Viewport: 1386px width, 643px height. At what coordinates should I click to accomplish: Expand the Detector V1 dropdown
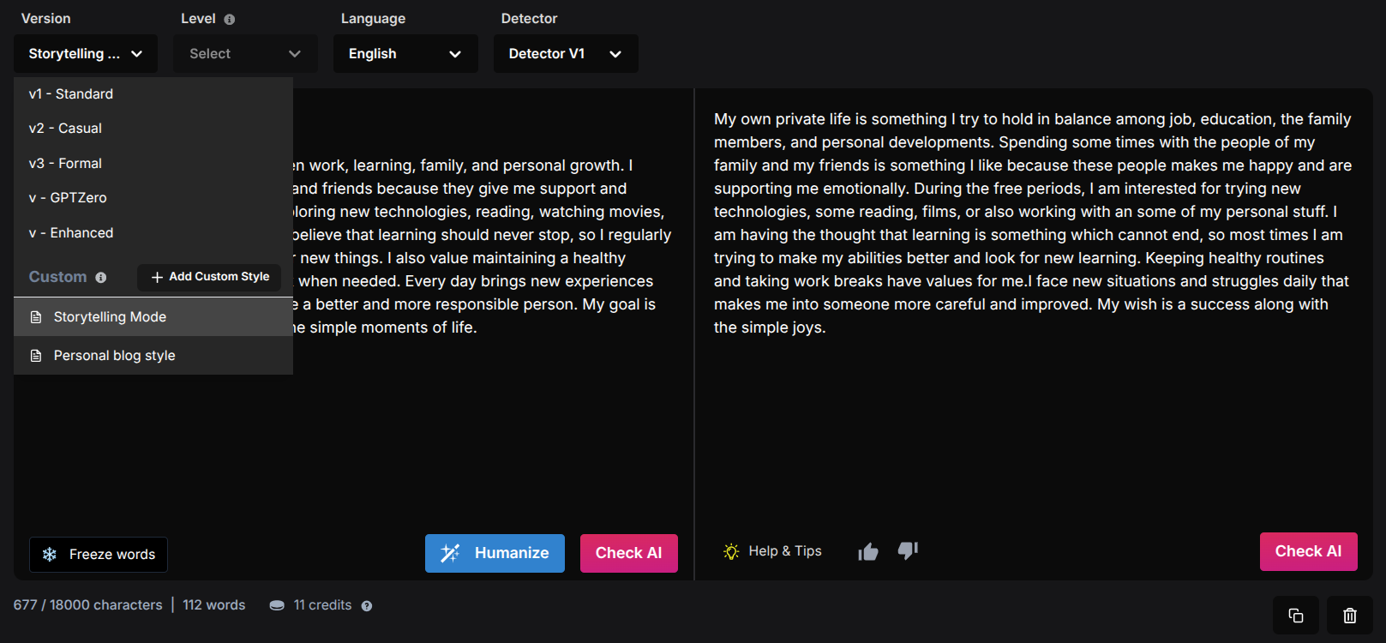pos(566,53)
